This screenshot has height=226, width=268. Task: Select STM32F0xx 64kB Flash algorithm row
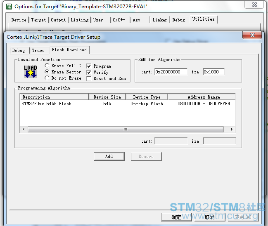click(x=128, y=104)
